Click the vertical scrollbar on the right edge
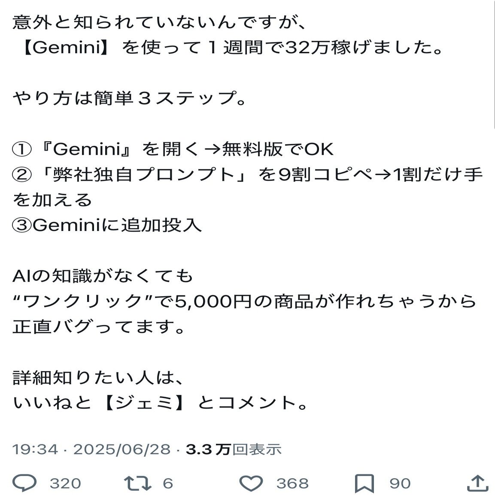The width and height of the screenshot is (495, 495). tap(493, 64)
